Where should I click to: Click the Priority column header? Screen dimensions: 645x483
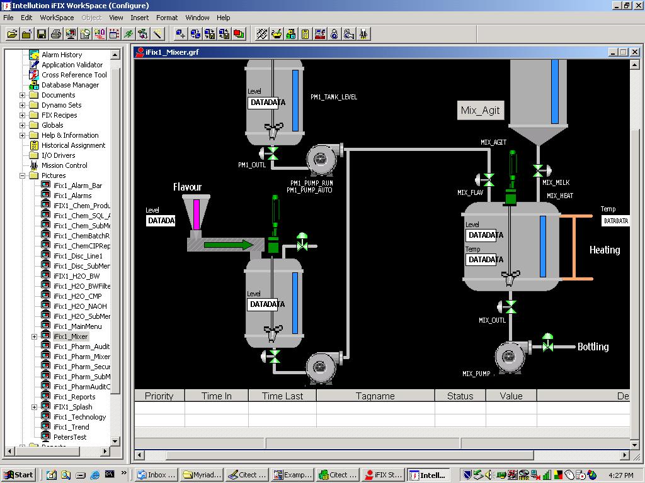pos(159,396)
